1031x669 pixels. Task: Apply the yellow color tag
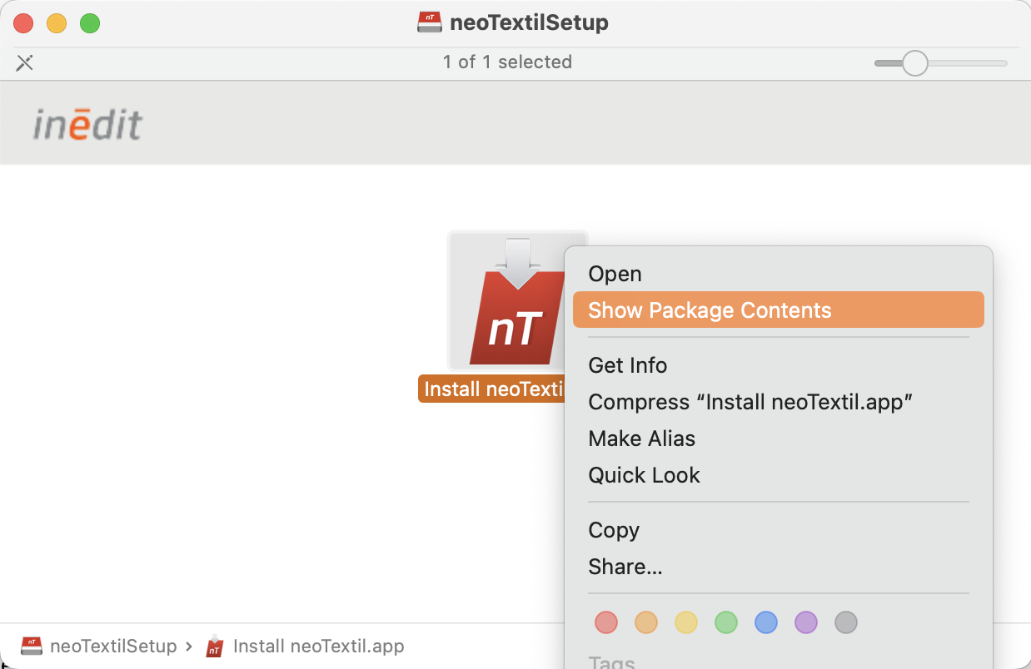pyautogui.click(x=686, y=622)
